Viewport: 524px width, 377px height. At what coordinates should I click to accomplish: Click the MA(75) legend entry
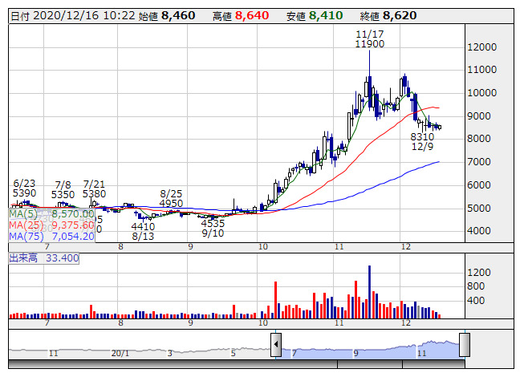click(x=51, y=236)
